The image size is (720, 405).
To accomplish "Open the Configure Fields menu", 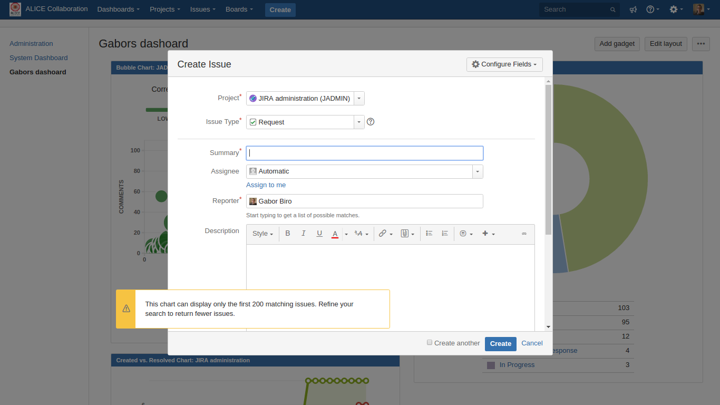I will [504, 64].
